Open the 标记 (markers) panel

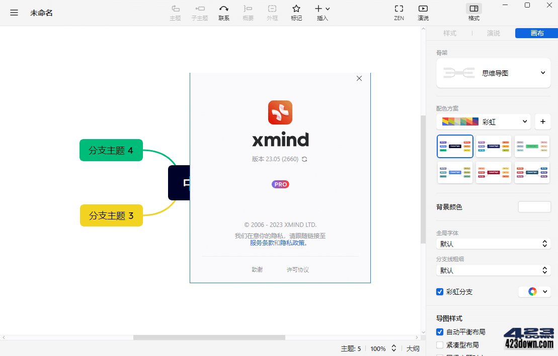(296, 13)
